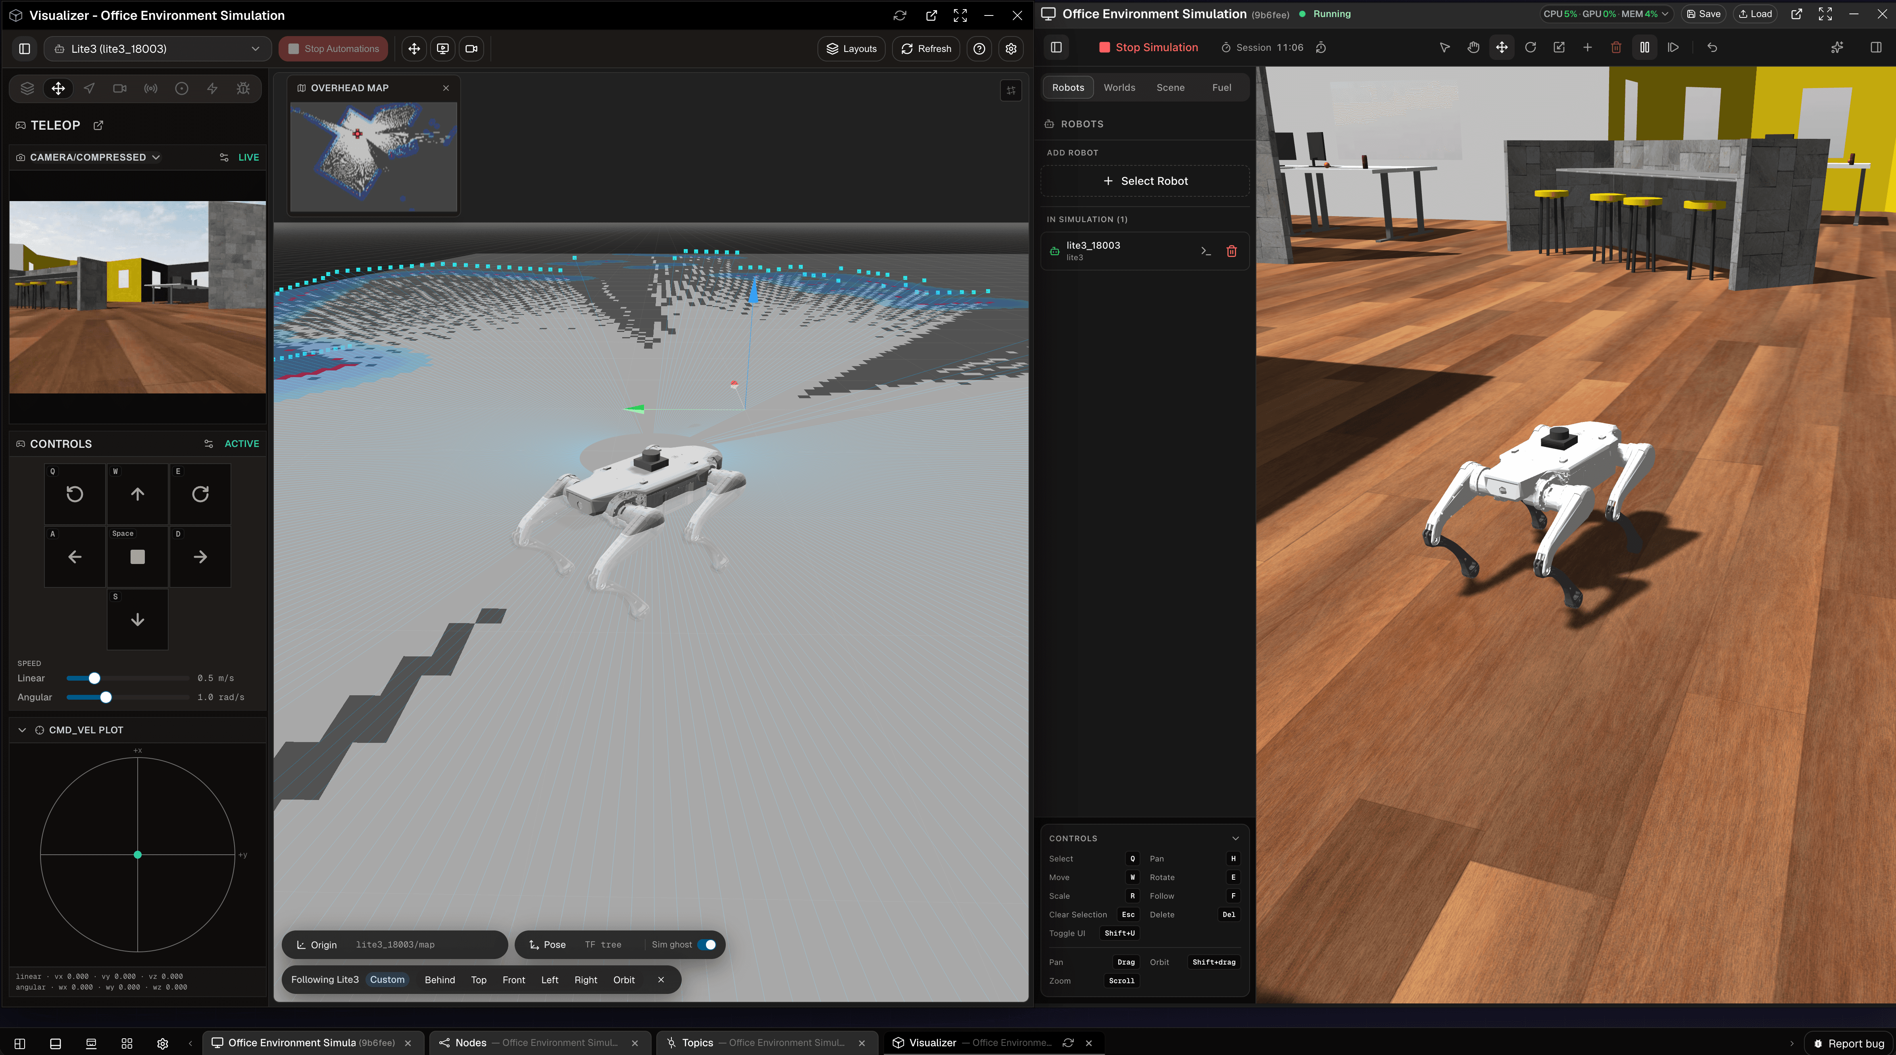Toggle Visualizer left sidebar panel
Image resolution: width=1896 pixels, height=1055 pixels.
click(24, 48)
